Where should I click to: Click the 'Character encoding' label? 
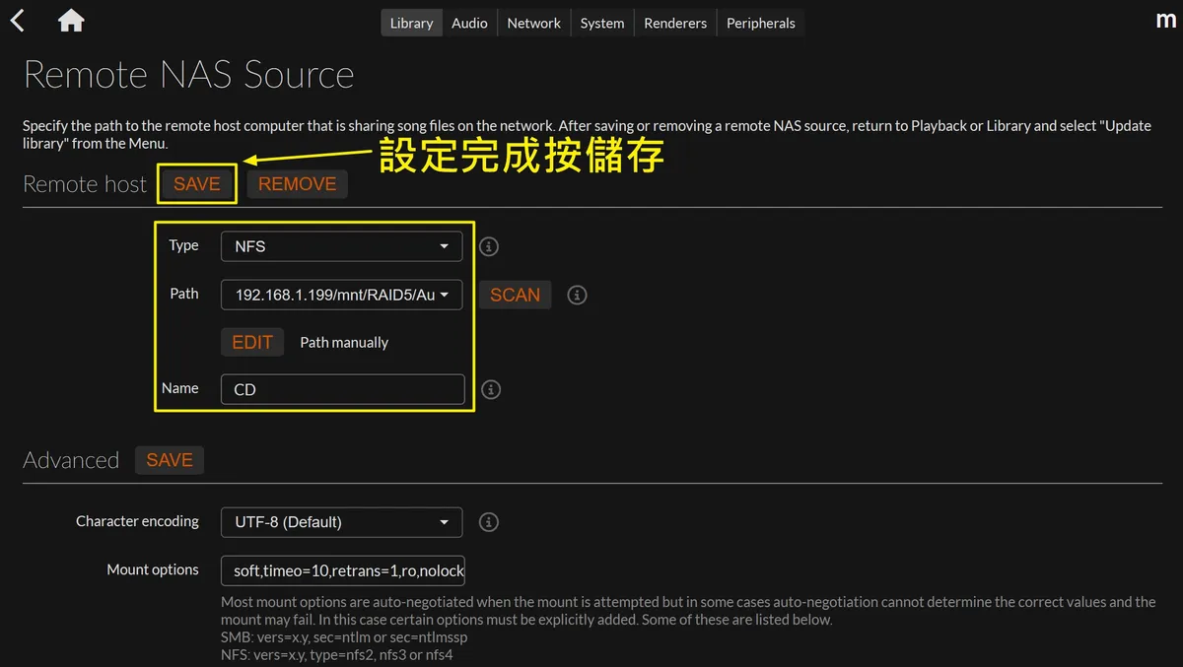coord(137,521)
